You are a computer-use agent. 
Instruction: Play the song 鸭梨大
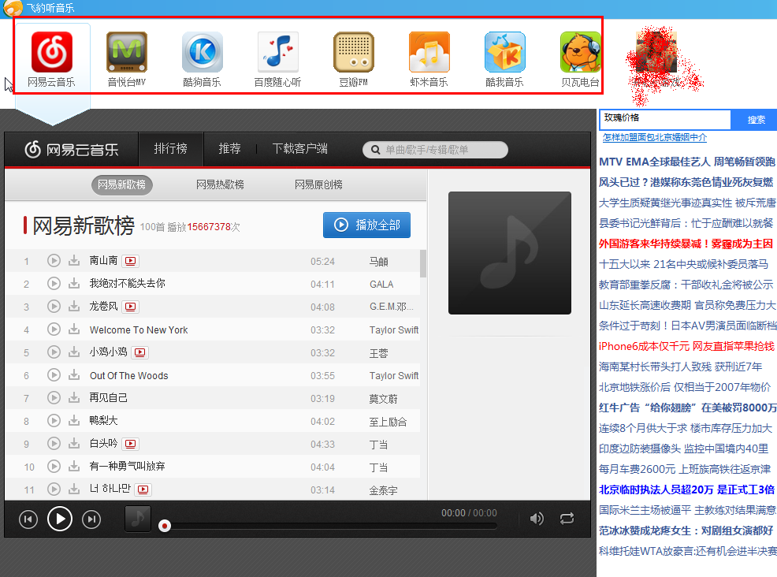pos(54,420)
